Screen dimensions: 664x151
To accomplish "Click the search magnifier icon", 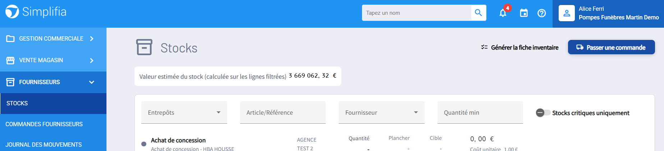I will [x=478, y=13].
